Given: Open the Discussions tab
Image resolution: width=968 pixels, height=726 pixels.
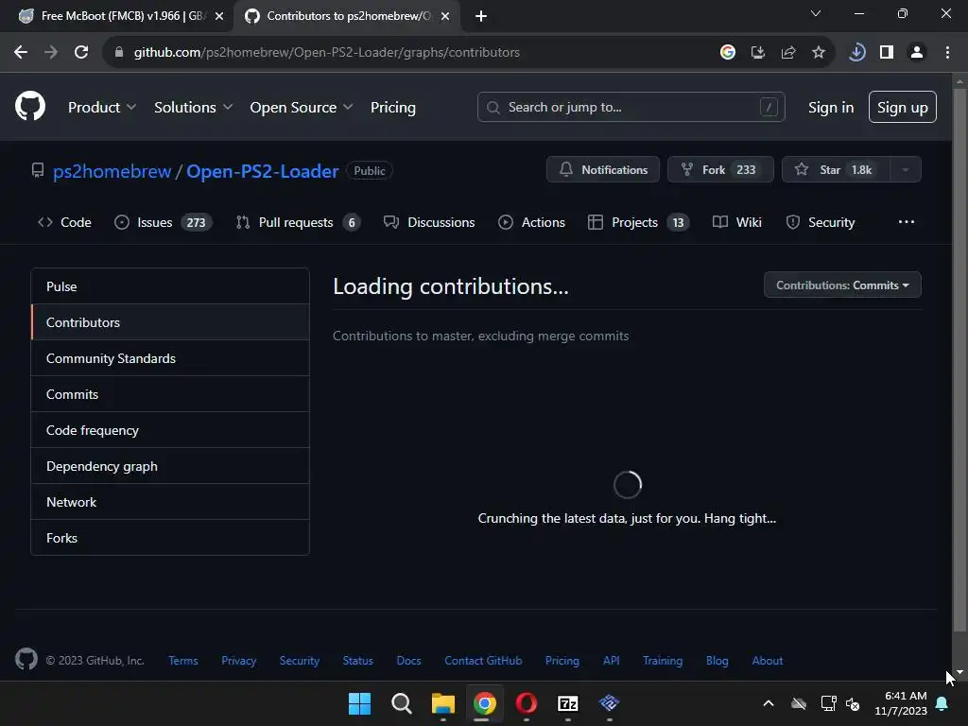Looking at the screenshot, I should 429,222.
